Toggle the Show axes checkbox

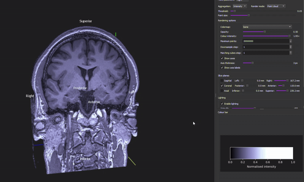pos(222,58)
